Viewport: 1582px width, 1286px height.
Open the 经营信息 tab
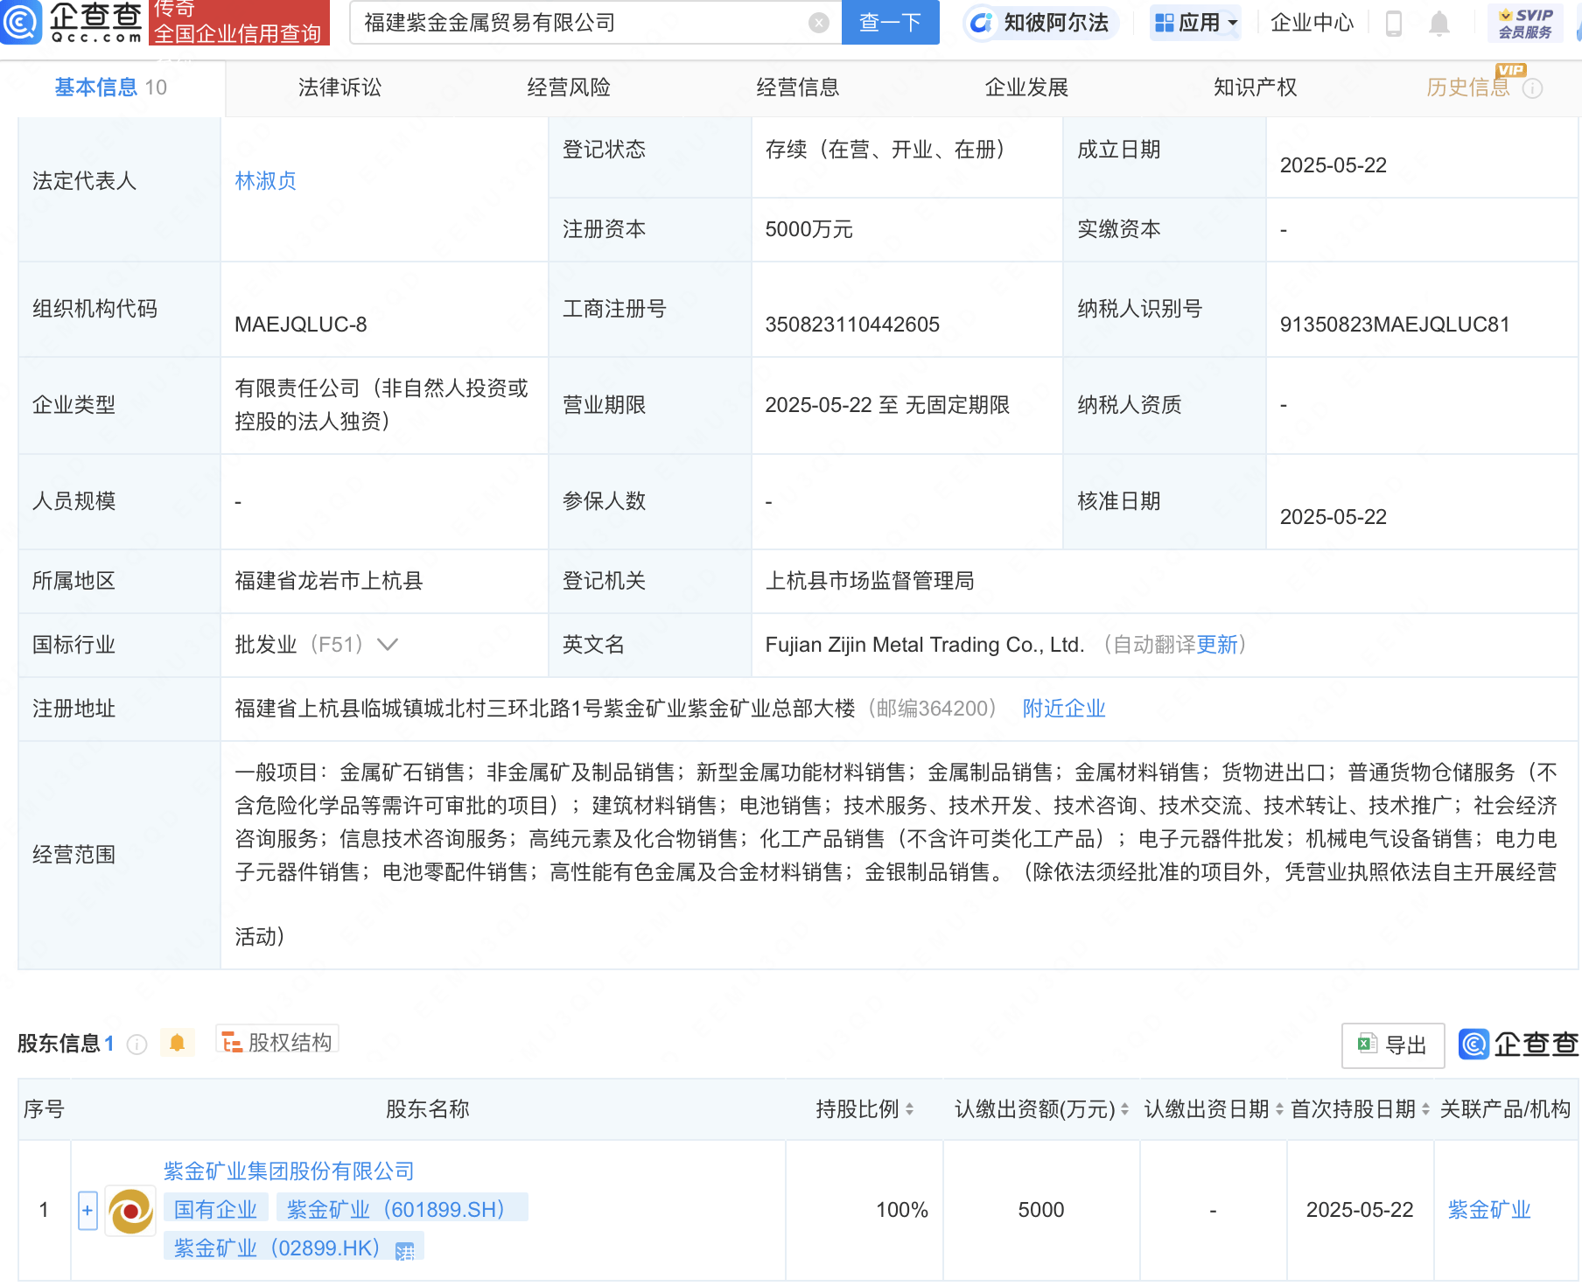[798, 87]
